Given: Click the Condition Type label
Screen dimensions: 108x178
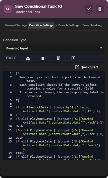Looking at the screenshot, I should 15,40.
